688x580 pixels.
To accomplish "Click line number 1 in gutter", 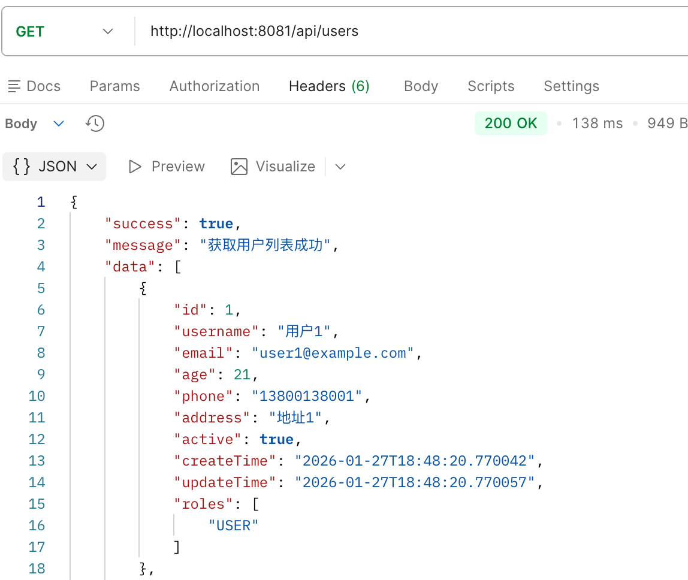I will (x=41, y=202).
